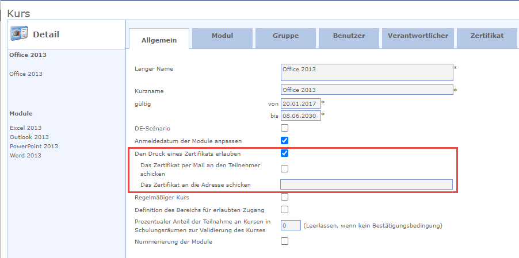Click the Langer Name text field

(366, 72)
